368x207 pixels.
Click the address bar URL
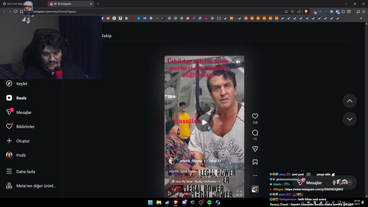tap(55, 11)
